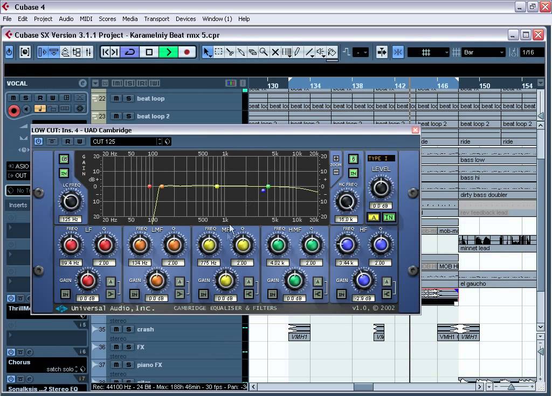Click the minnet lead clip in arrangement
This screenshot has height=396, width=552.
click(x=497, y=244)
